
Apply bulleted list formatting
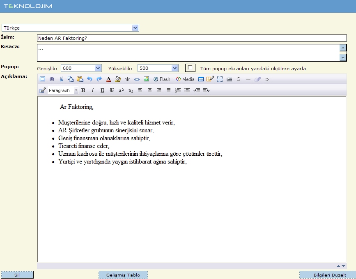187,90
